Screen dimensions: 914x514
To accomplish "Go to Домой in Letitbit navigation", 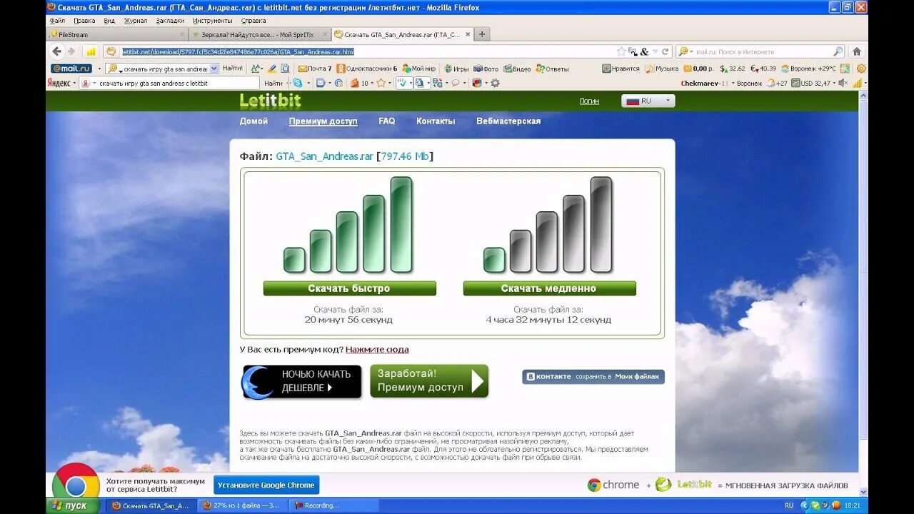I will [x=253, y=121].
